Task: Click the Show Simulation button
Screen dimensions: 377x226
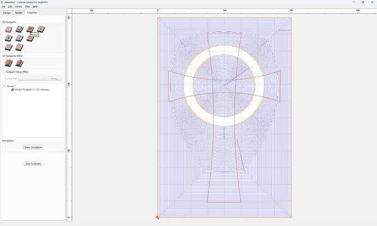Action: (33, 147)
